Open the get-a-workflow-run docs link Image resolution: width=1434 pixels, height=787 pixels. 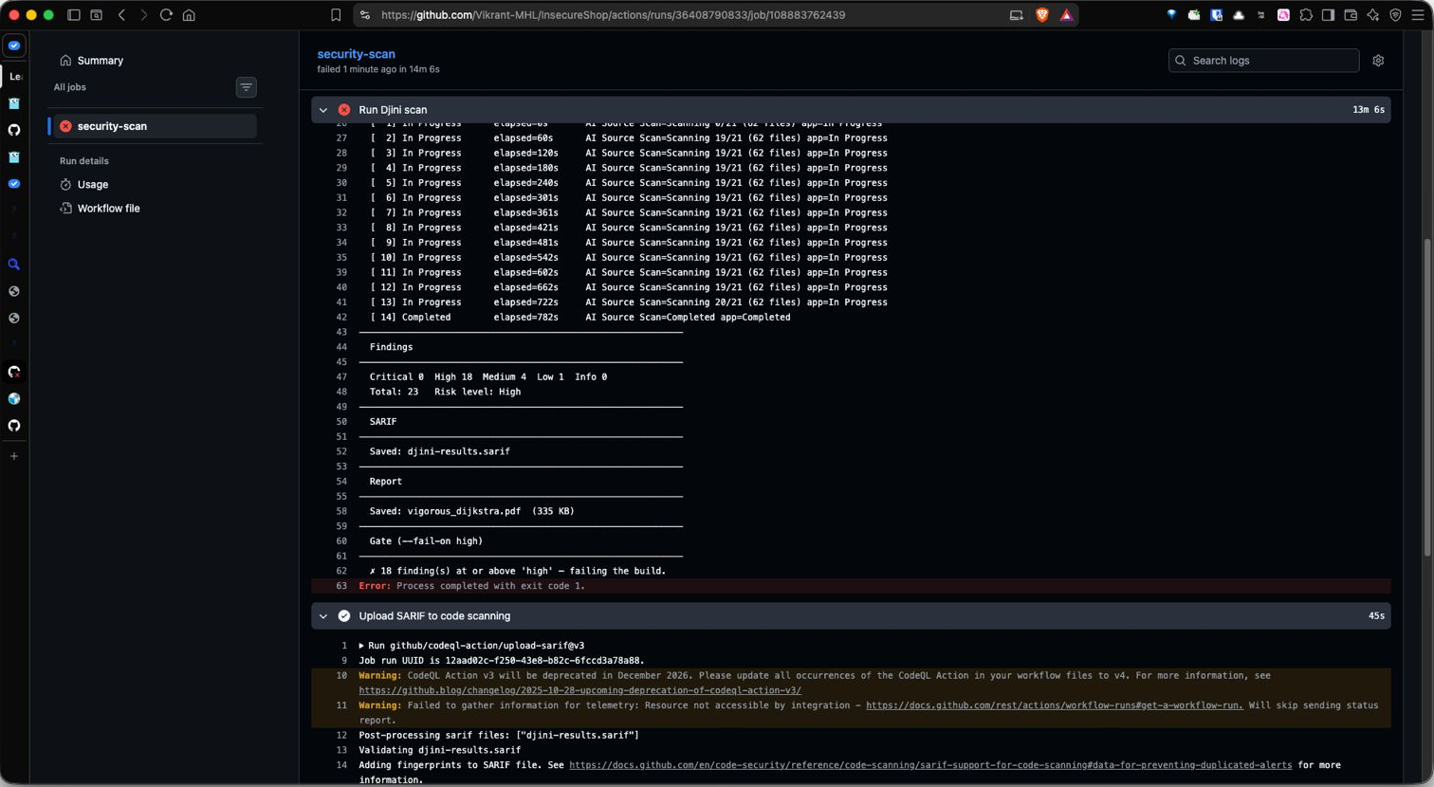pyautogui.click(x=1055, y=705)
